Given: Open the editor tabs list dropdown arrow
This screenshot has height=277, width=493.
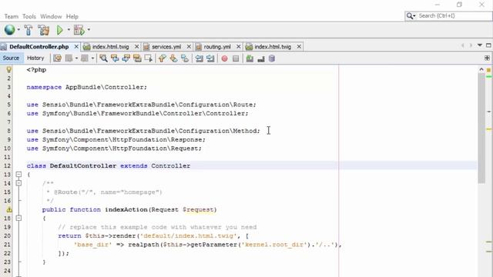Looking at the screenshot, I should click(480, 45).
